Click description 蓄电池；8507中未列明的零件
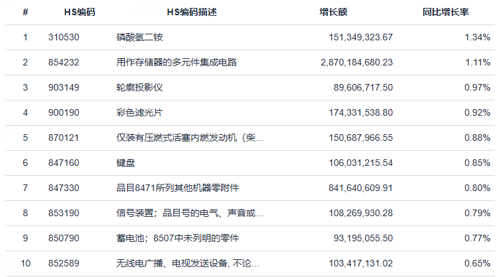This screenshot has width=496, height=277. coord(178,238)
